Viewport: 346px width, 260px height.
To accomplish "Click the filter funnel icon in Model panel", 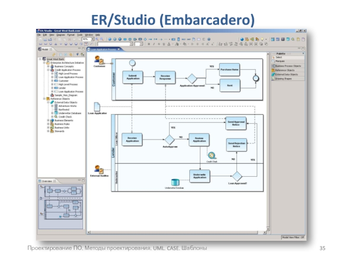I will click(x=77, y=55).
